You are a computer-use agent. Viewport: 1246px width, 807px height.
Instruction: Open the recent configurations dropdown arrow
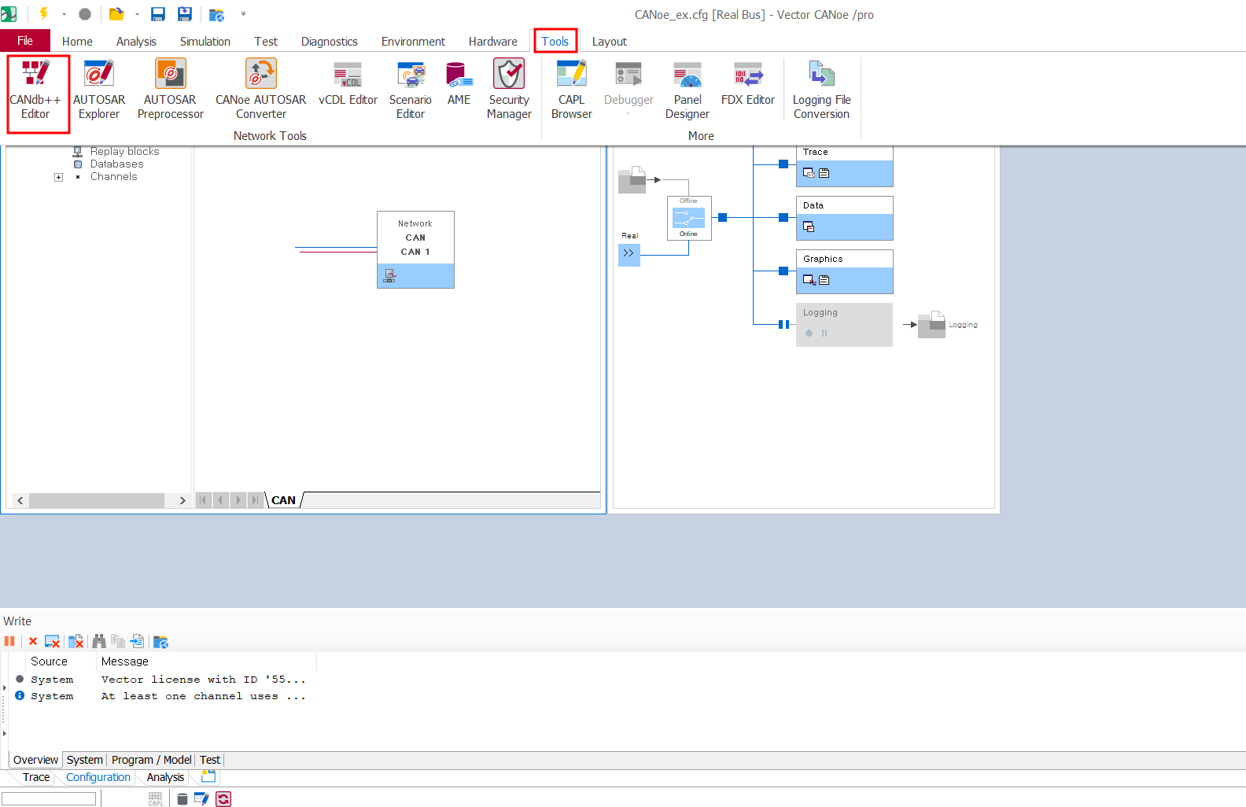pyautogui.click(x=137, y=14)
